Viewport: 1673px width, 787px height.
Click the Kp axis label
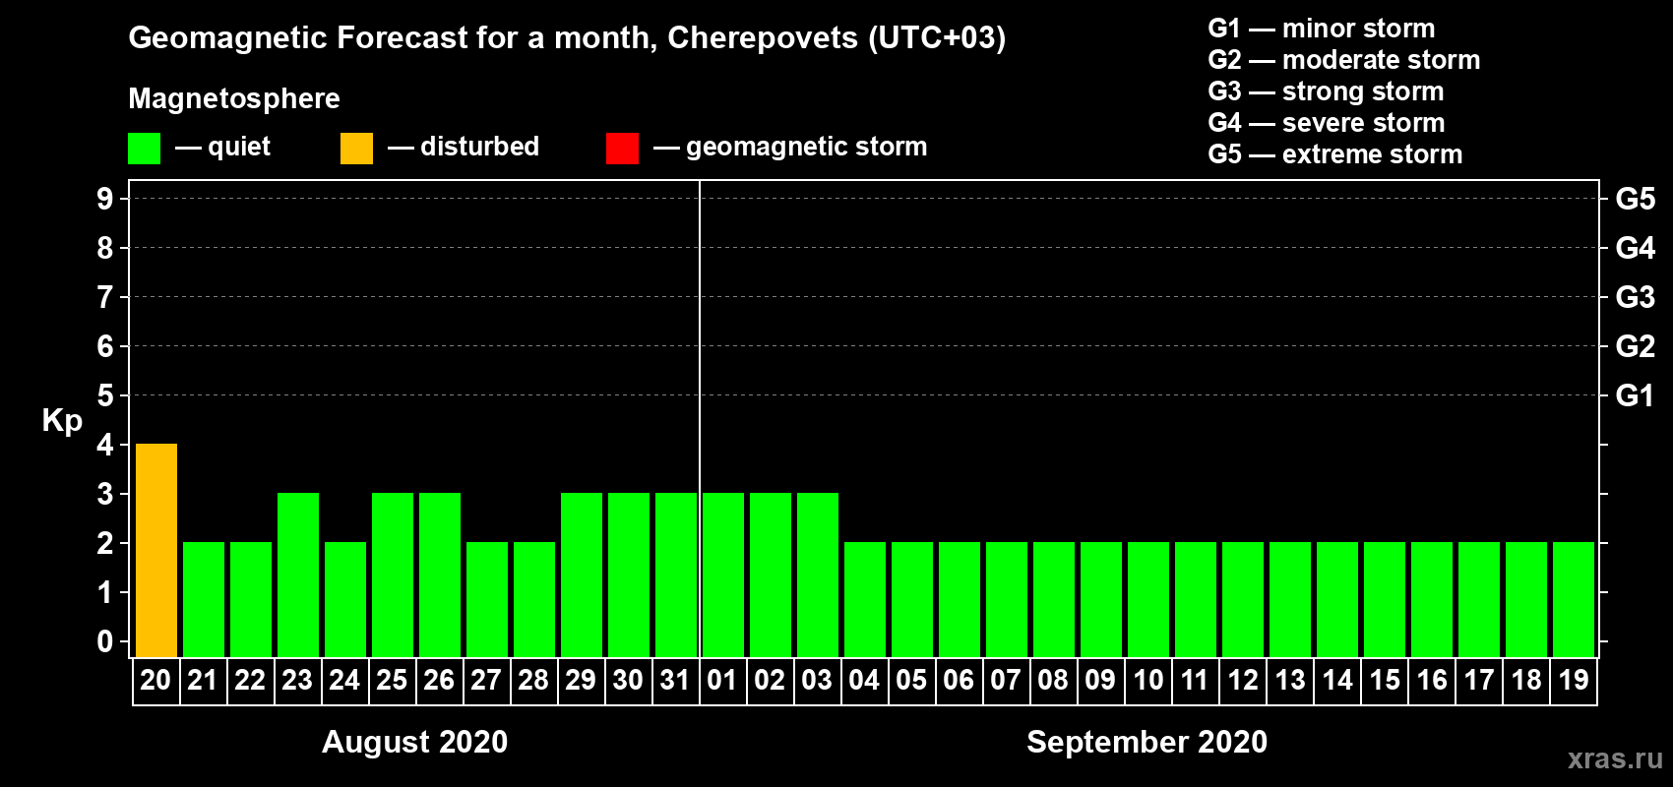pyautogui.click(x=62, y=421)
